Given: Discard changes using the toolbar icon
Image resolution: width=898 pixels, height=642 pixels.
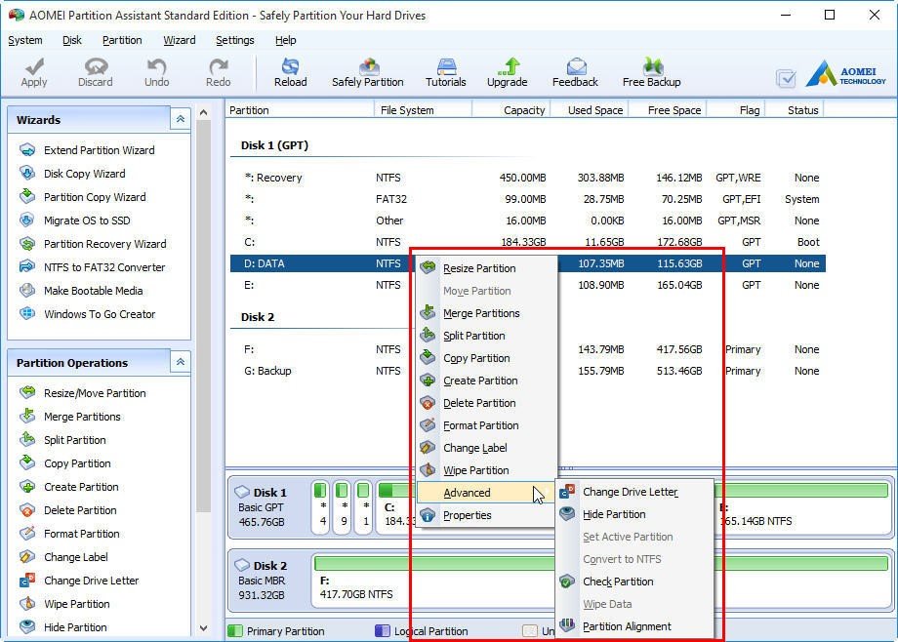Looking at the screenshot, I should point(95,70).
